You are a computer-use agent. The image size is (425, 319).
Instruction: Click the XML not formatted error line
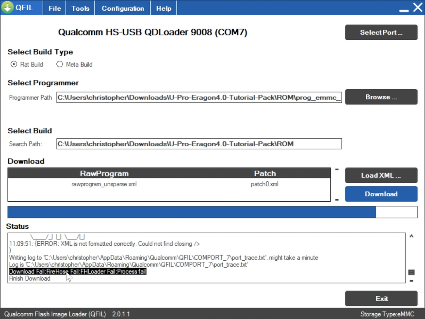tap(104, 244)
